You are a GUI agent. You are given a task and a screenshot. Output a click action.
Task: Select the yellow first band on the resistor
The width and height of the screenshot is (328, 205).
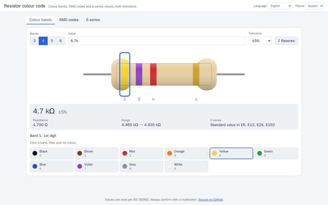[x=125, y=74]
